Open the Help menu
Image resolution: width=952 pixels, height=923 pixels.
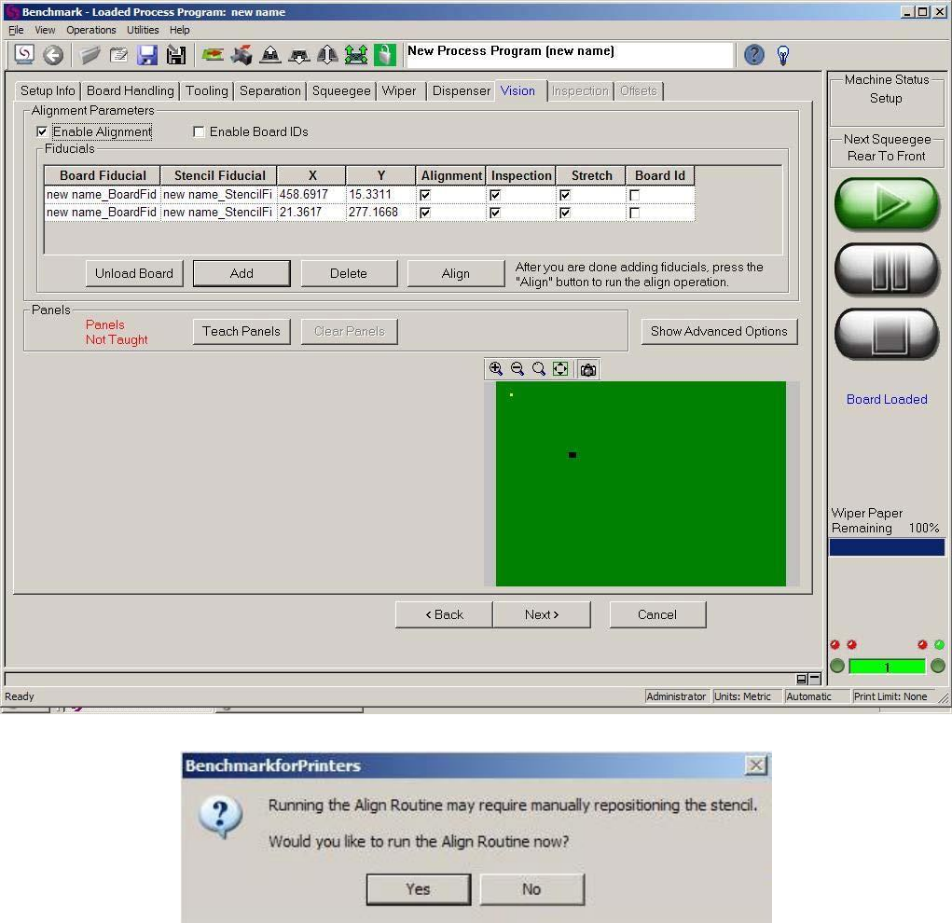179,30
